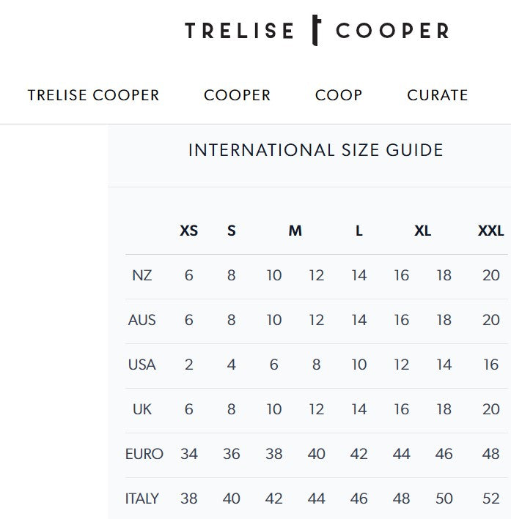Select the COOP navigation link
This screenshot has height=519, width=511.
coord(339,95)
